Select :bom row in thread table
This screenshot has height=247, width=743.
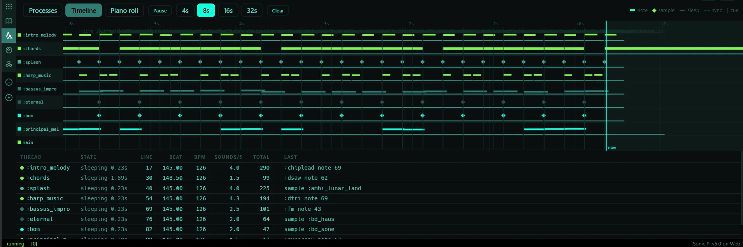tap(379, 229)
